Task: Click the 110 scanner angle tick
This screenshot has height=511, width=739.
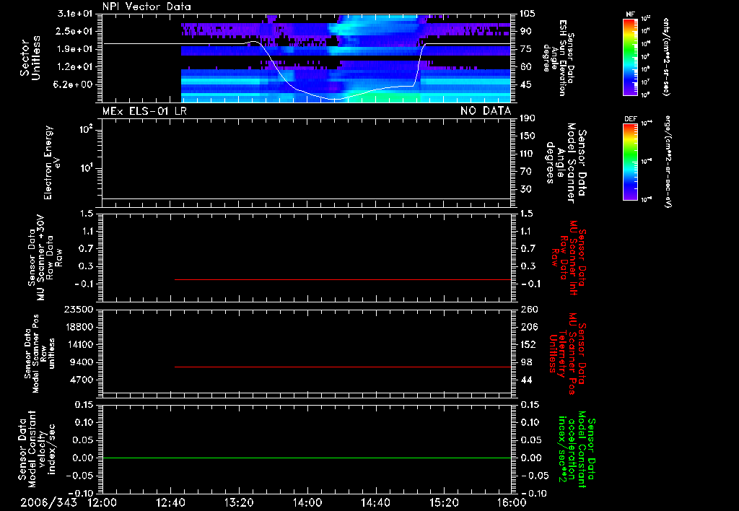Action: [x=527, y=154]
